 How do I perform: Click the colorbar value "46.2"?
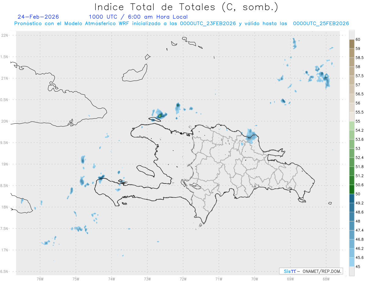tap(360, 249)
